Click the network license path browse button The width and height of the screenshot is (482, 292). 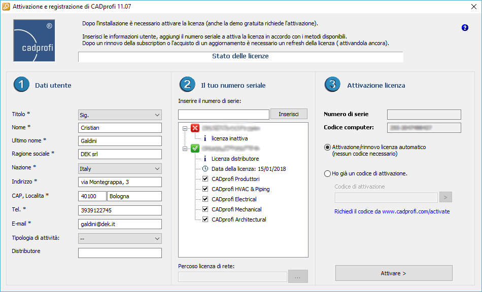pyautogui.click(x=298, y=276)
